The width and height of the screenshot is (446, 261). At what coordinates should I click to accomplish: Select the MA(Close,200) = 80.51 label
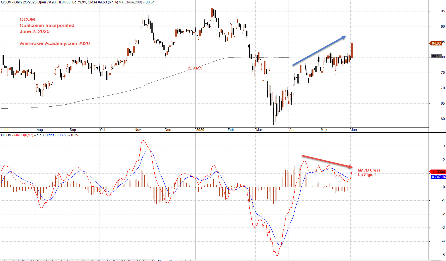pos(137,2)
